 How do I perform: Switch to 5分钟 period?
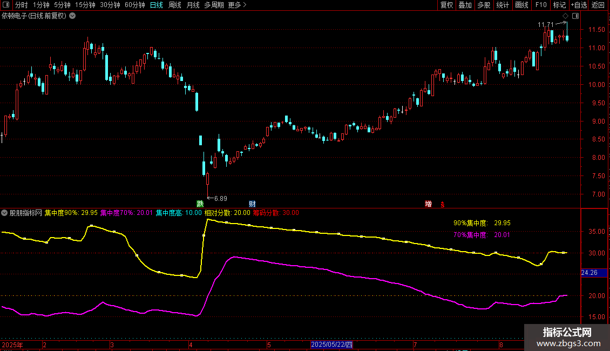coord(62,5)
